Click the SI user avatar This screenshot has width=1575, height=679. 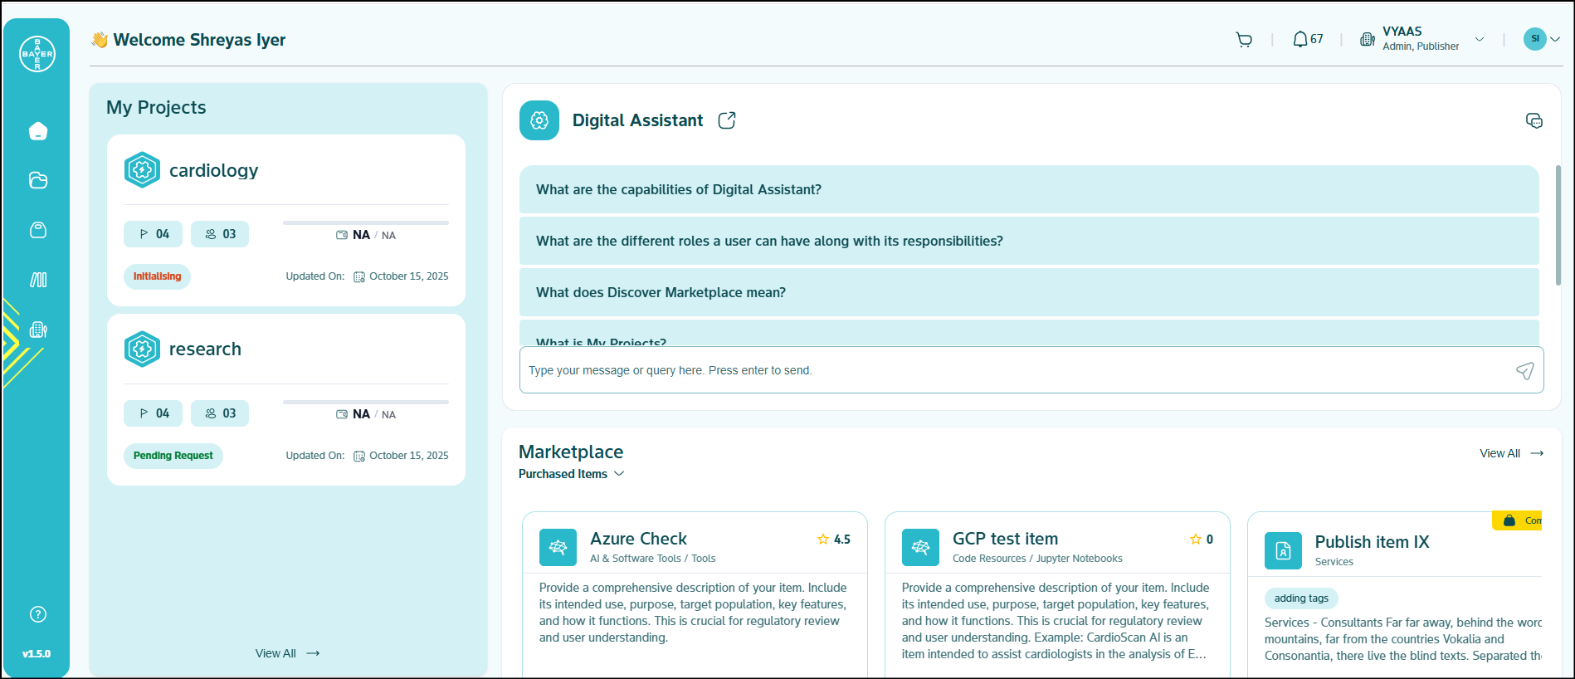point(1534,39)
